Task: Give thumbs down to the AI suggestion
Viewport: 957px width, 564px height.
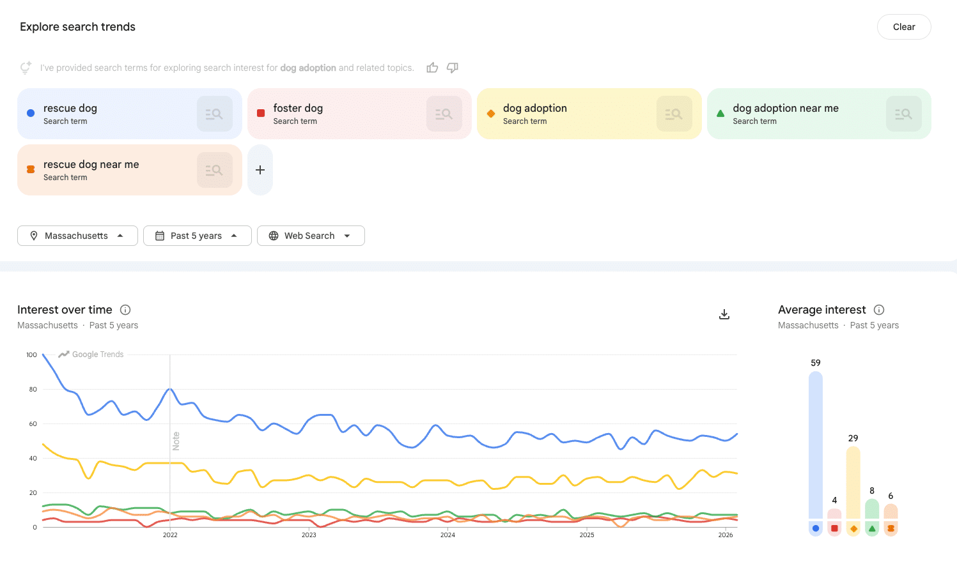Action: coord(453,67)
